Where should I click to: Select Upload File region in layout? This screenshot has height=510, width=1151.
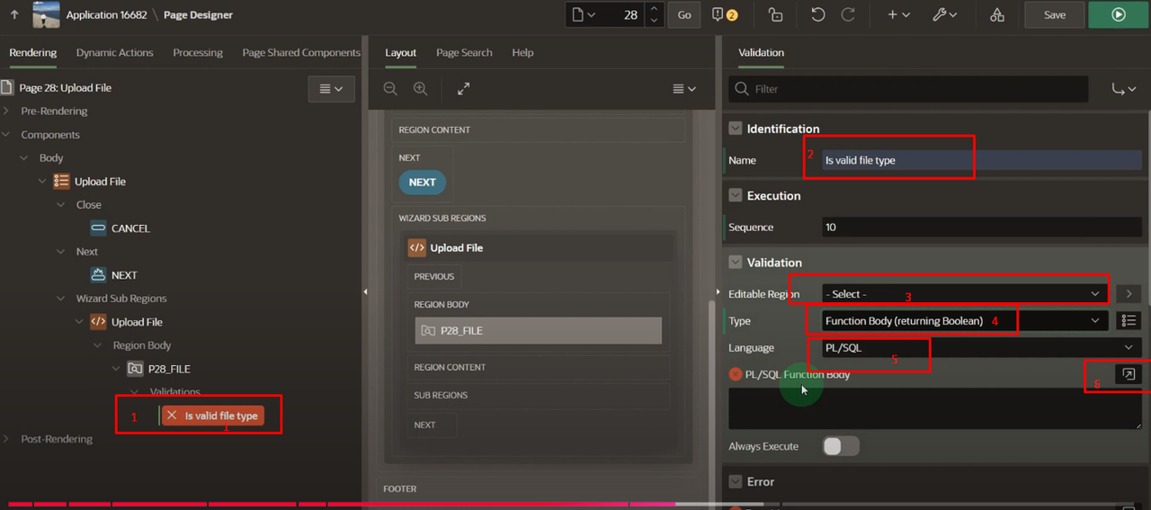pos(538,247)
